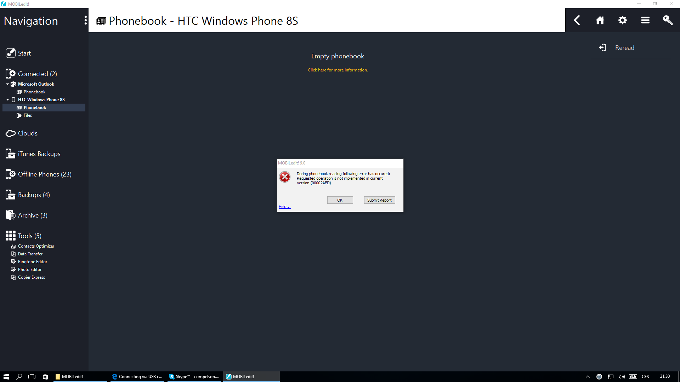
Task: Open Offline Phones (23) section
Action: pos(45,174)
